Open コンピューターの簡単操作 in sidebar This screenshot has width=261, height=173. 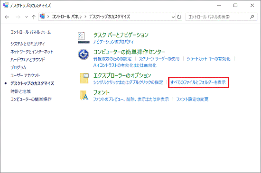click(x=31, y=99)
